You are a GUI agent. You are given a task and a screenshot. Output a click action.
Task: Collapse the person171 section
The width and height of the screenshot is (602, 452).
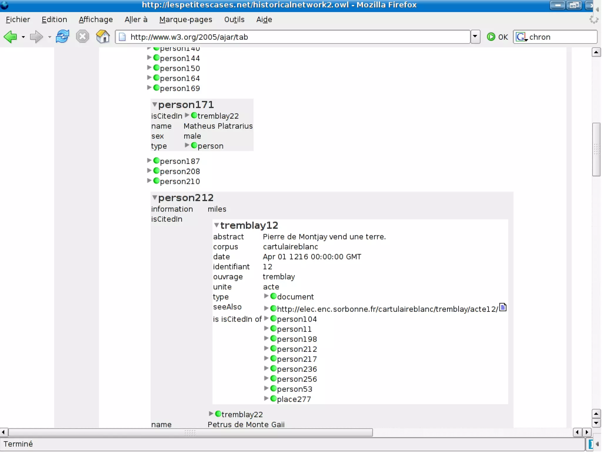pos(154,104)
